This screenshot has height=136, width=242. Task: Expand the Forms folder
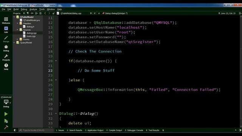[17, 39]
